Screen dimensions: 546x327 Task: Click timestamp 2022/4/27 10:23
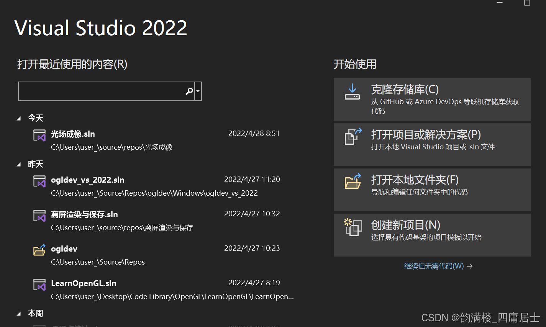click(252, 248)
